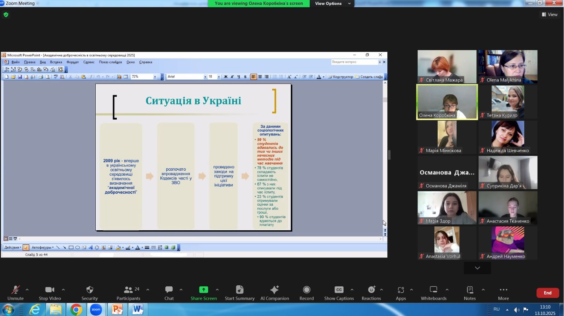
Task: Select Олена Коробкіна's video thumbnail
Action: (447, 102)
